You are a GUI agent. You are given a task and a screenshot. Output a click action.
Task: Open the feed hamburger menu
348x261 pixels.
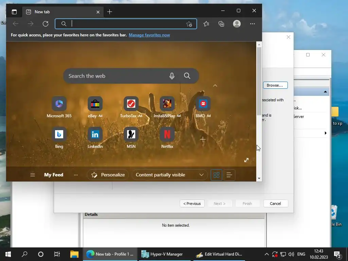tap(33, 175)
